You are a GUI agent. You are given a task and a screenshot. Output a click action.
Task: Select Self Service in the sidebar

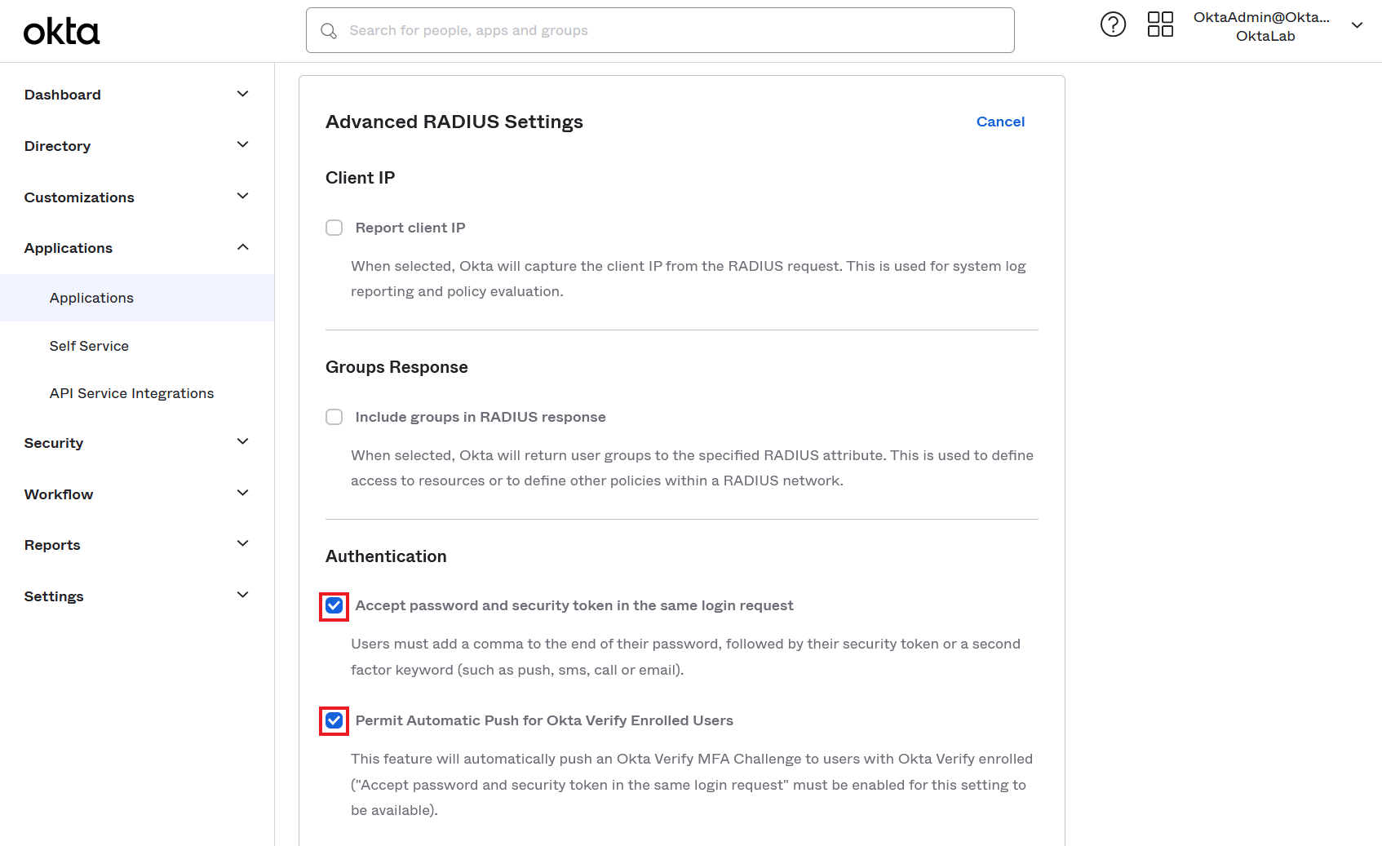pyautogui.click(x=89, y=346)
